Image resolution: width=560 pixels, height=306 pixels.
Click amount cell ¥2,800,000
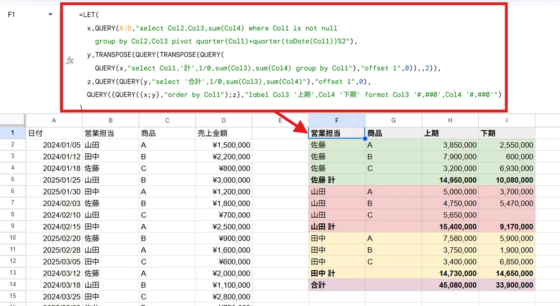224,296
